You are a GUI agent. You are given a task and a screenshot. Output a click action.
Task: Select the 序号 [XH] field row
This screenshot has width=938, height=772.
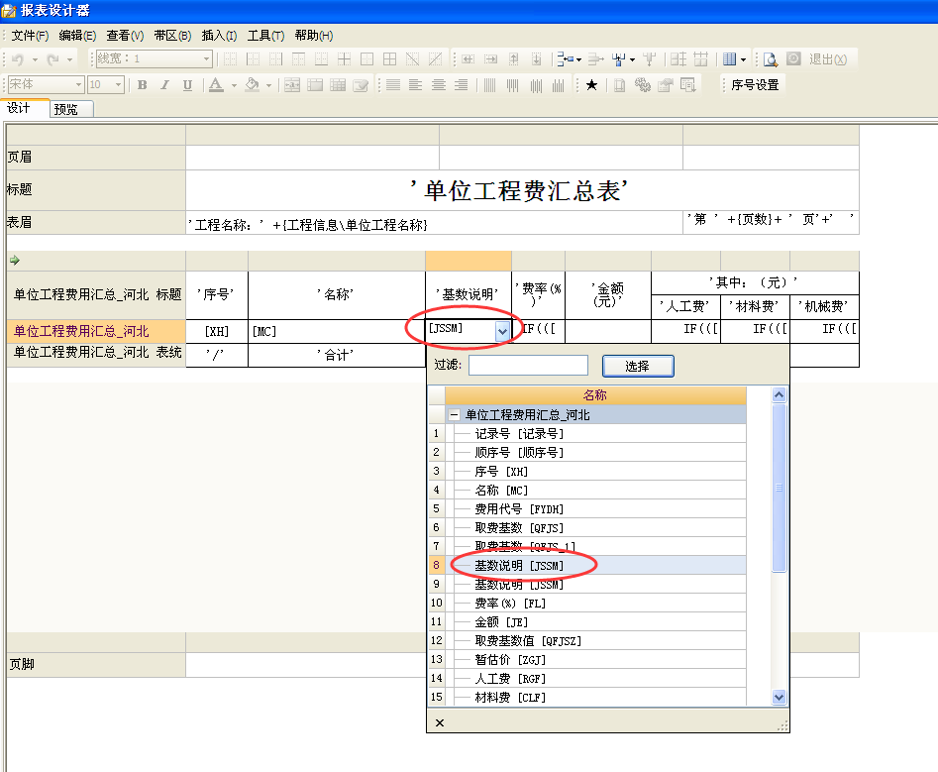click(596, 472)
